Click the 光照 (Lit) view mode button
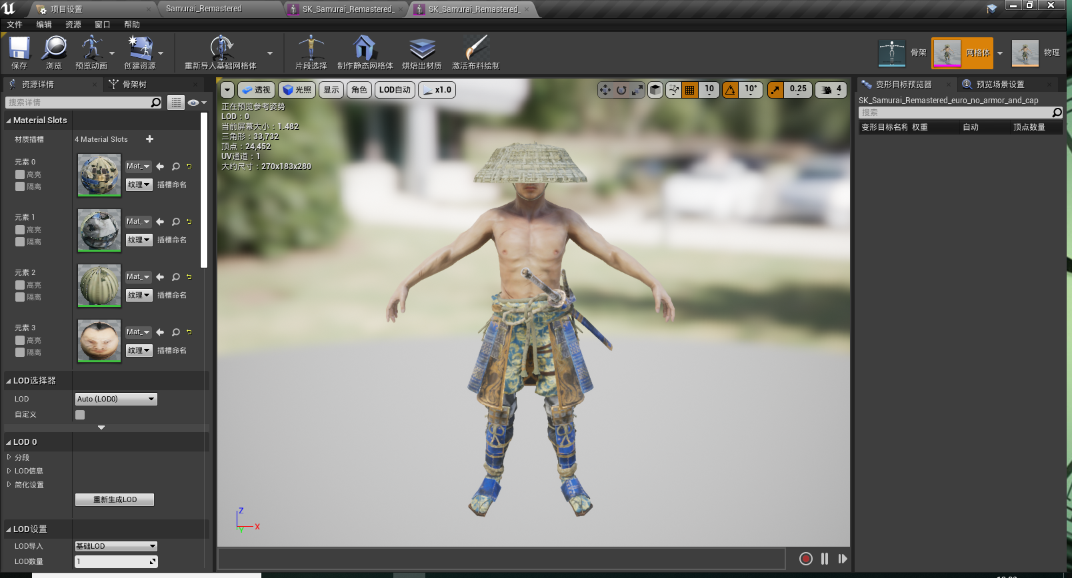1072x578 pixels. coord(297,90)
